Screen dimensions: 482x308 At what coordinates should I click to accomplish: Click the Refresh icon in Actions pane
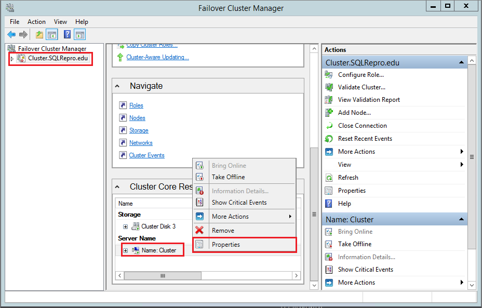(329, 178)
